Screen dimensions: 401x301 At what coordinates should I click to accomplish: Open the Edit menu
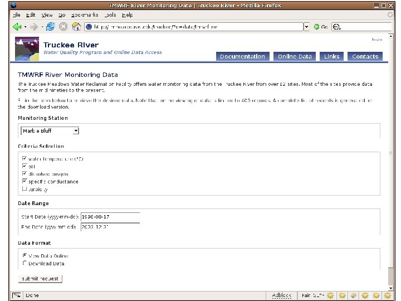pos(31,15)
